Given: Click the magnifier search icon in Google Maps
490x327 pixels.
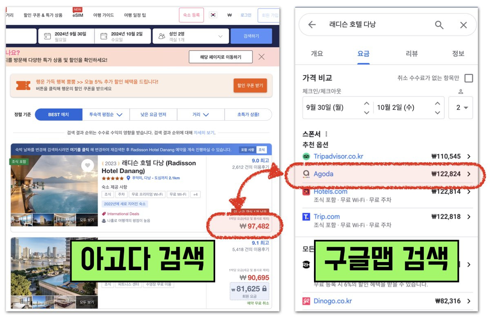Looking at the screenshot, I should 439,25.
